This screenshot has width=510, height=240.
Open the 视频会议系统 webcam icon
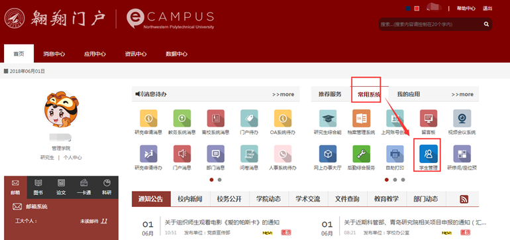tap(462, 118)
